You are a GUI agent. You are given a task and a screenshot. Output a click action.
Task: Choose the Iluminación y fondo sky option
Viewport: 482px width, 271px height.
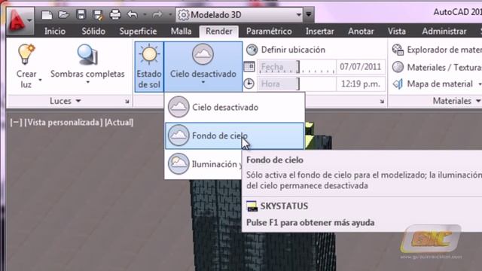204,164
